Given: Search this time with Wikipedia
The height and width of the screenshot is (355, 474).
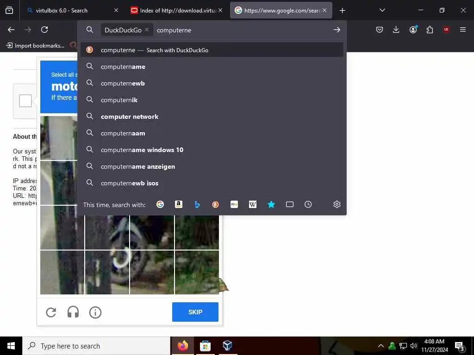Looking at the screenshot, I should click(x=253, y=204).
